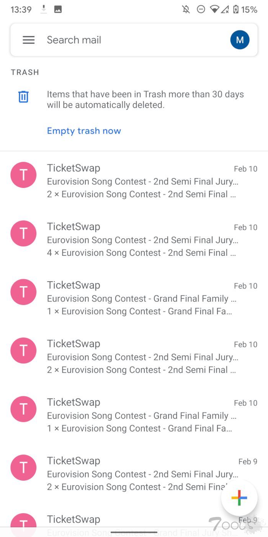The height and width of the screenshot is (537, 268).
Task: Click the Wi-Fi status icon
Action: pos(214,9)
